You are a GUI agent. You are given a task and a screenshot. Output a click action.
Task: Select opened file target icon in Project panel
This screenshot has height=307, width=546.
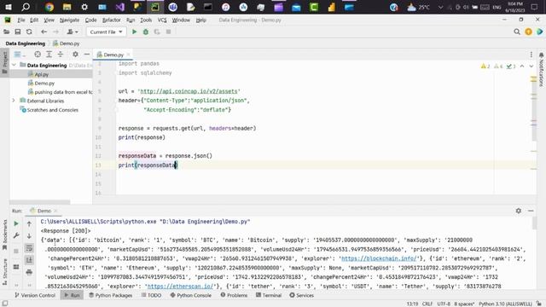pyautogui.click(x=38, y=55)
